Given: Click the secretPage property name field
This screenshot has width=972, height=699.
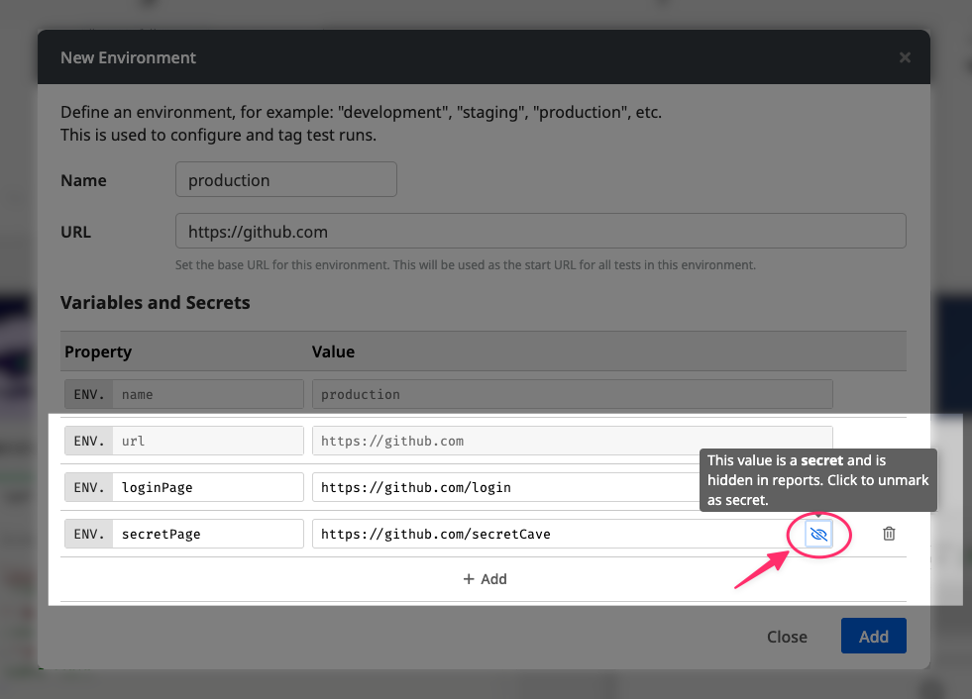Looking at the screenshot, I should pyautogui.click(x=206, y=534).
